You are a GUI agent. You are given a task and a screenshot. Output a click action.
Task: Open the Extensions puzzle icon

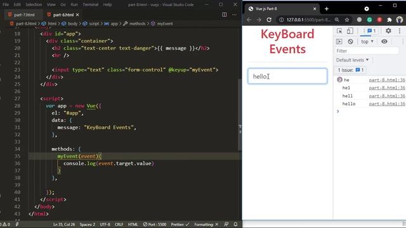point(389,20)
